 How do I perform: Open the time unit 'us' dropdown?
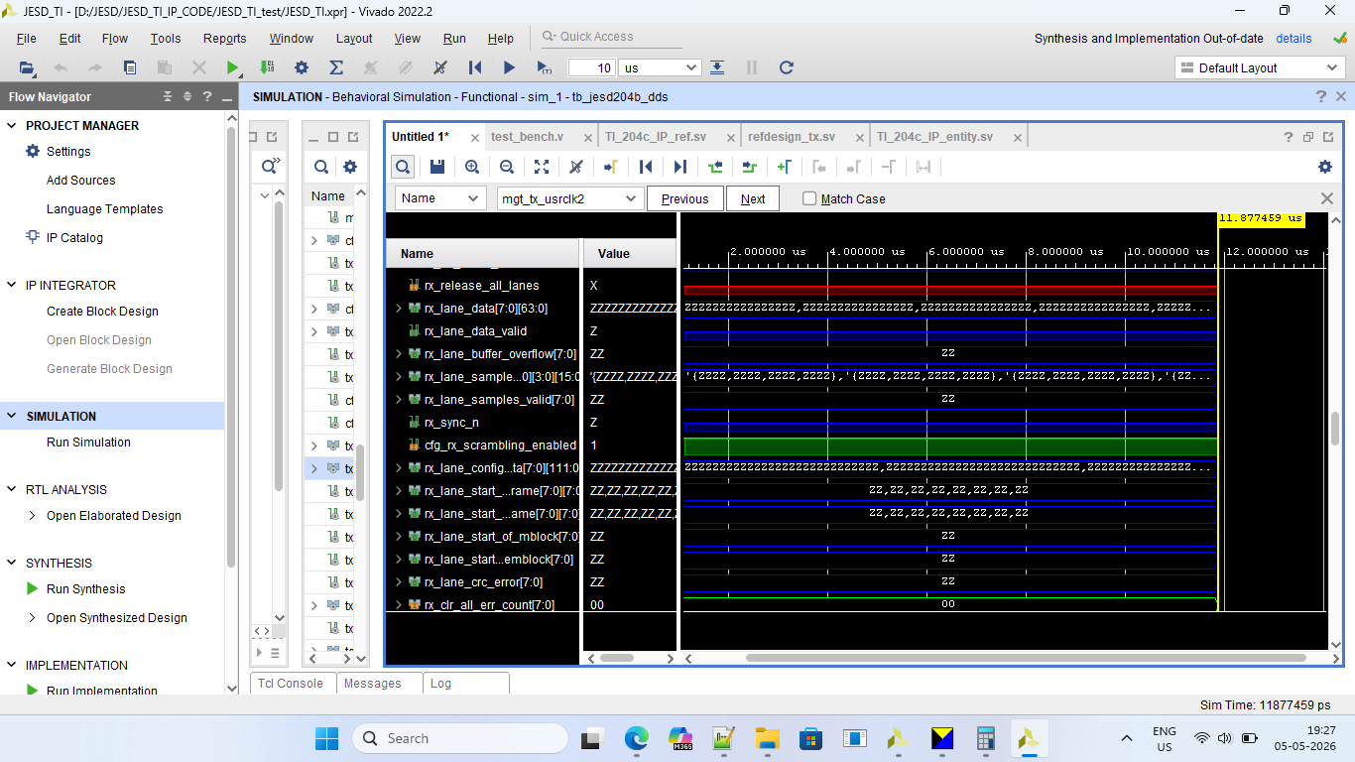pos(660,67)
